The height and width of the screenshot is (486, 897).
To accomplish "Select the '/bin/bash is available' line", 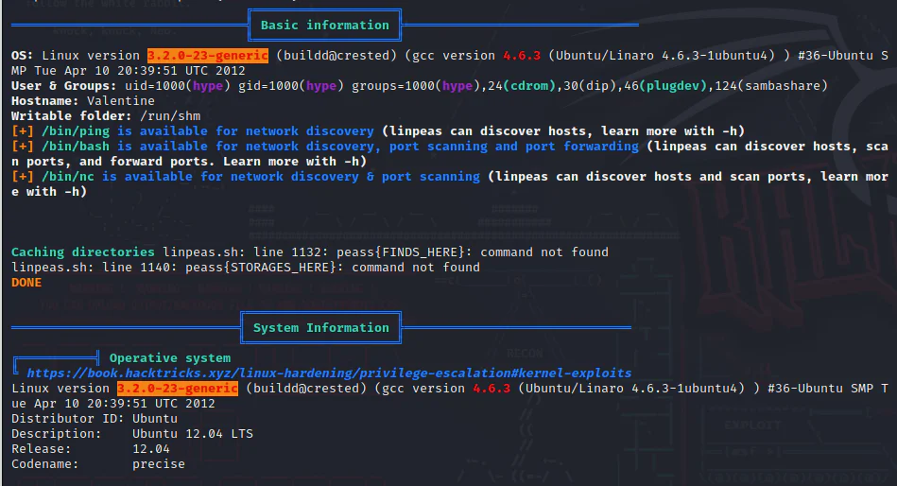I will coord(450,153).
